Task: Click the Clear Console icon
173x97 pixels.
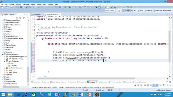Action: (145, 85)
